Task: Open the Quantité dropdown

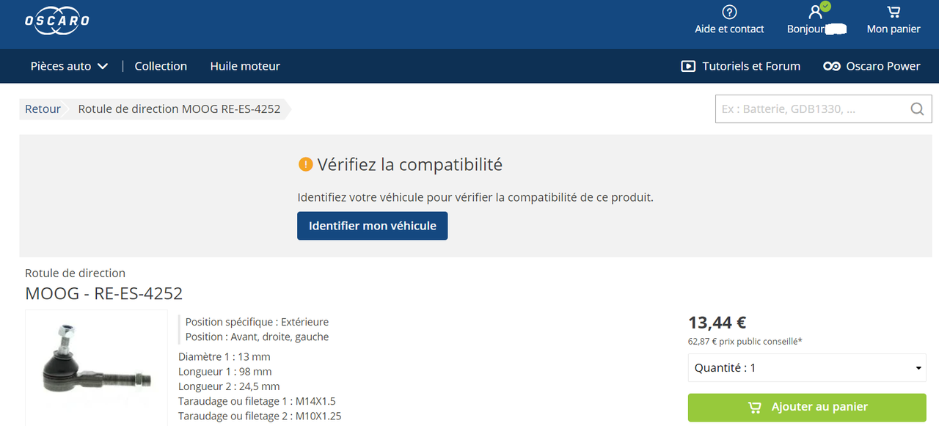Action: (807, 368)
